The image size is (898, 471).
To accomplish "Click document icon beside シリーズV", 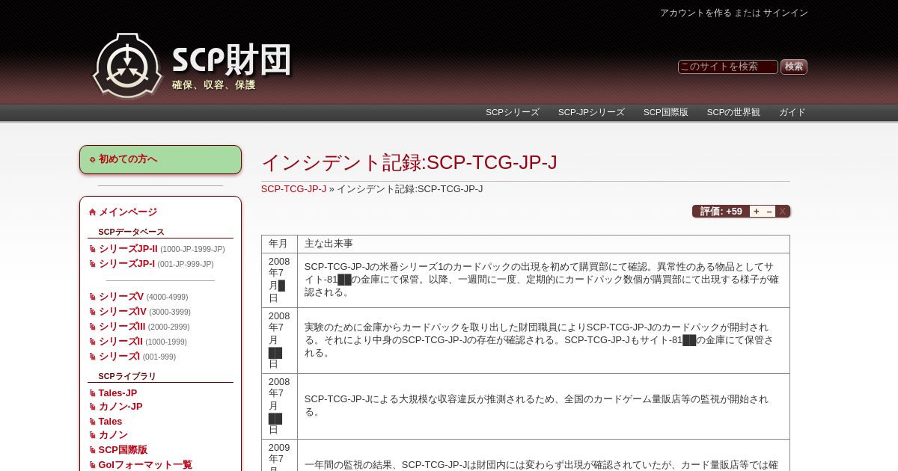I will pos(93,297).
